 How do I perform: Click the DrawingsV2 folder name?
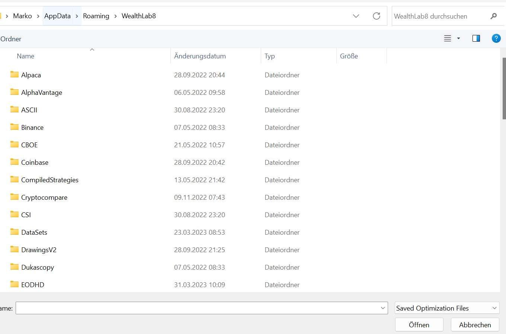pyautogui.click(x=39, y=250)
